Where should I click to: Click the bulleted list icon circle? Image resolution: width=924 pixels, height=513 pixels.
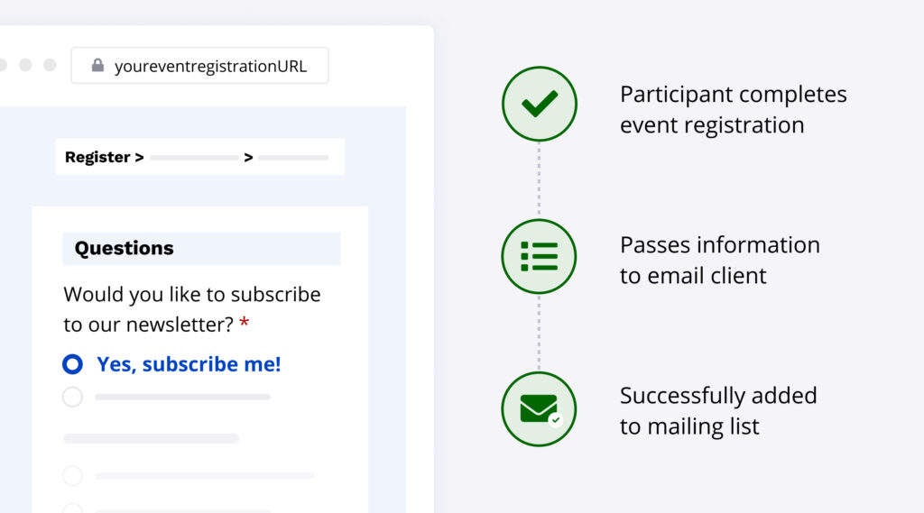point(539,256)
